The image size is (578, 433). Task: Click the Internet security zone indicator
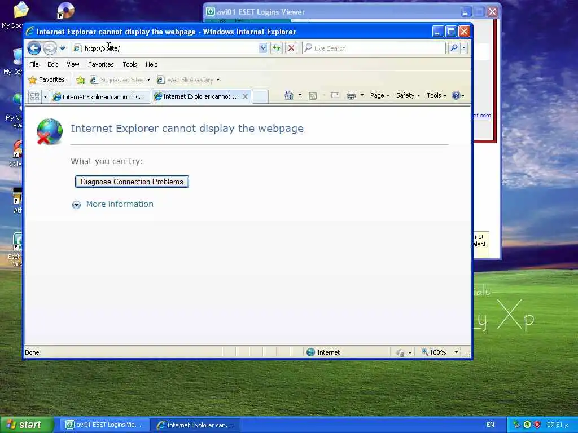tap(323, 352)
